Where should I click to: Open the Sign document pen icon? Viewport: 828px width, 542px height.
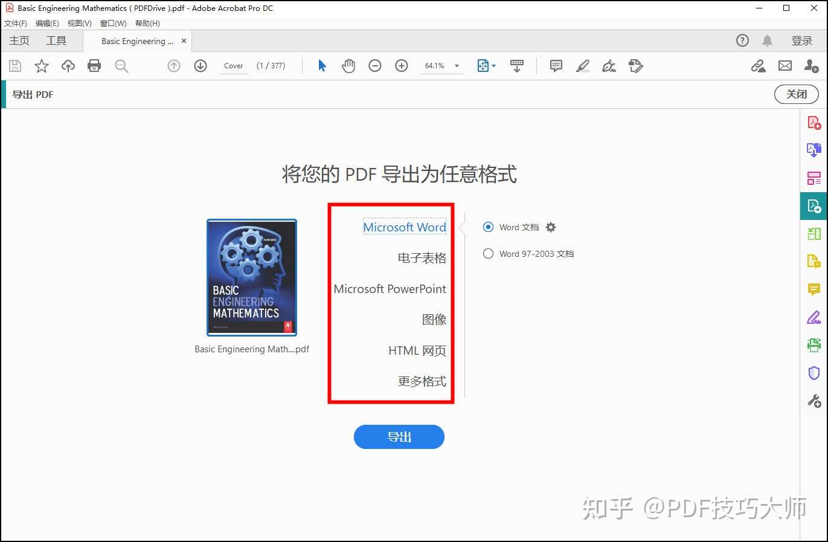pyautogui.click(x=609, y=66)
